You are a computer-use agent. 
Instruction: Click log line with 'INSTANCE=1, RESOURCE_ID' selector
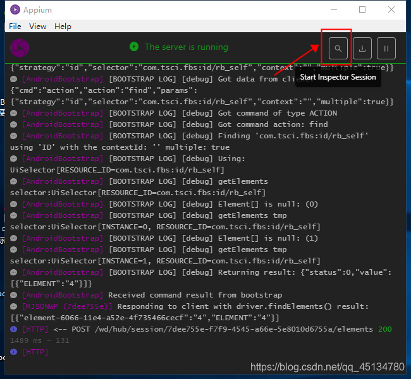(165, 261)
